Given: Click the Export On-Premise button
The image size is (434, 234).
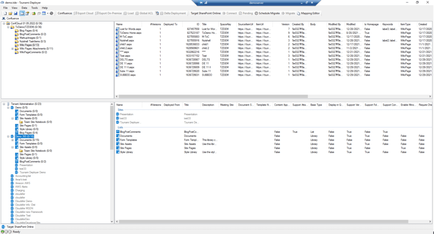Looking at the screenshot, I should point(108,13).
